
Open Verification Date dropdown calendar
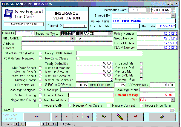[148, 10]
